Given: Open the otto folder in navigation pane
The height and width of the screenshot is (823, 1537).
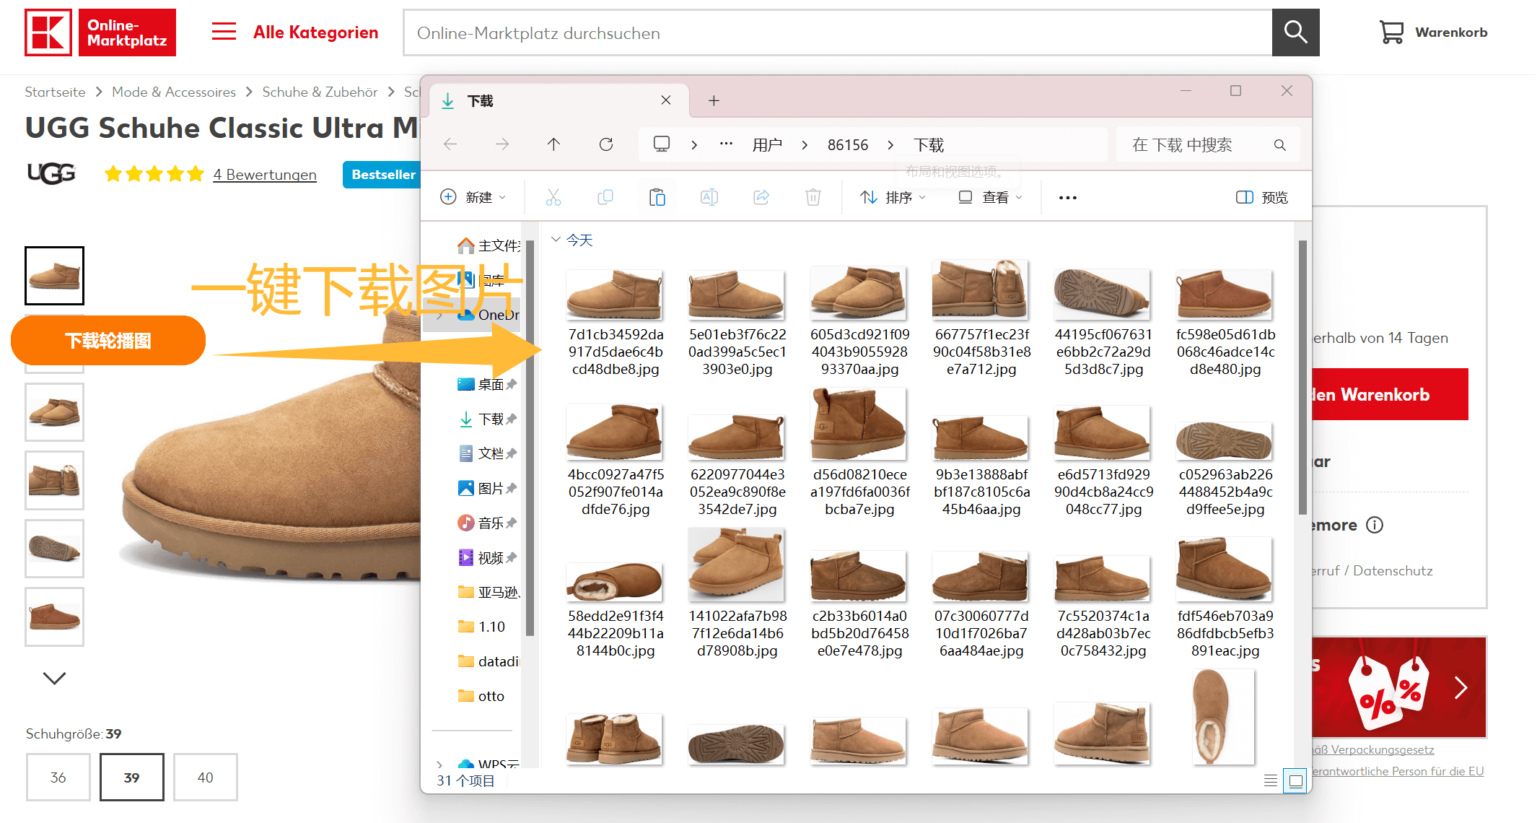Looking at the screenshot, I should tap(482, 696).
